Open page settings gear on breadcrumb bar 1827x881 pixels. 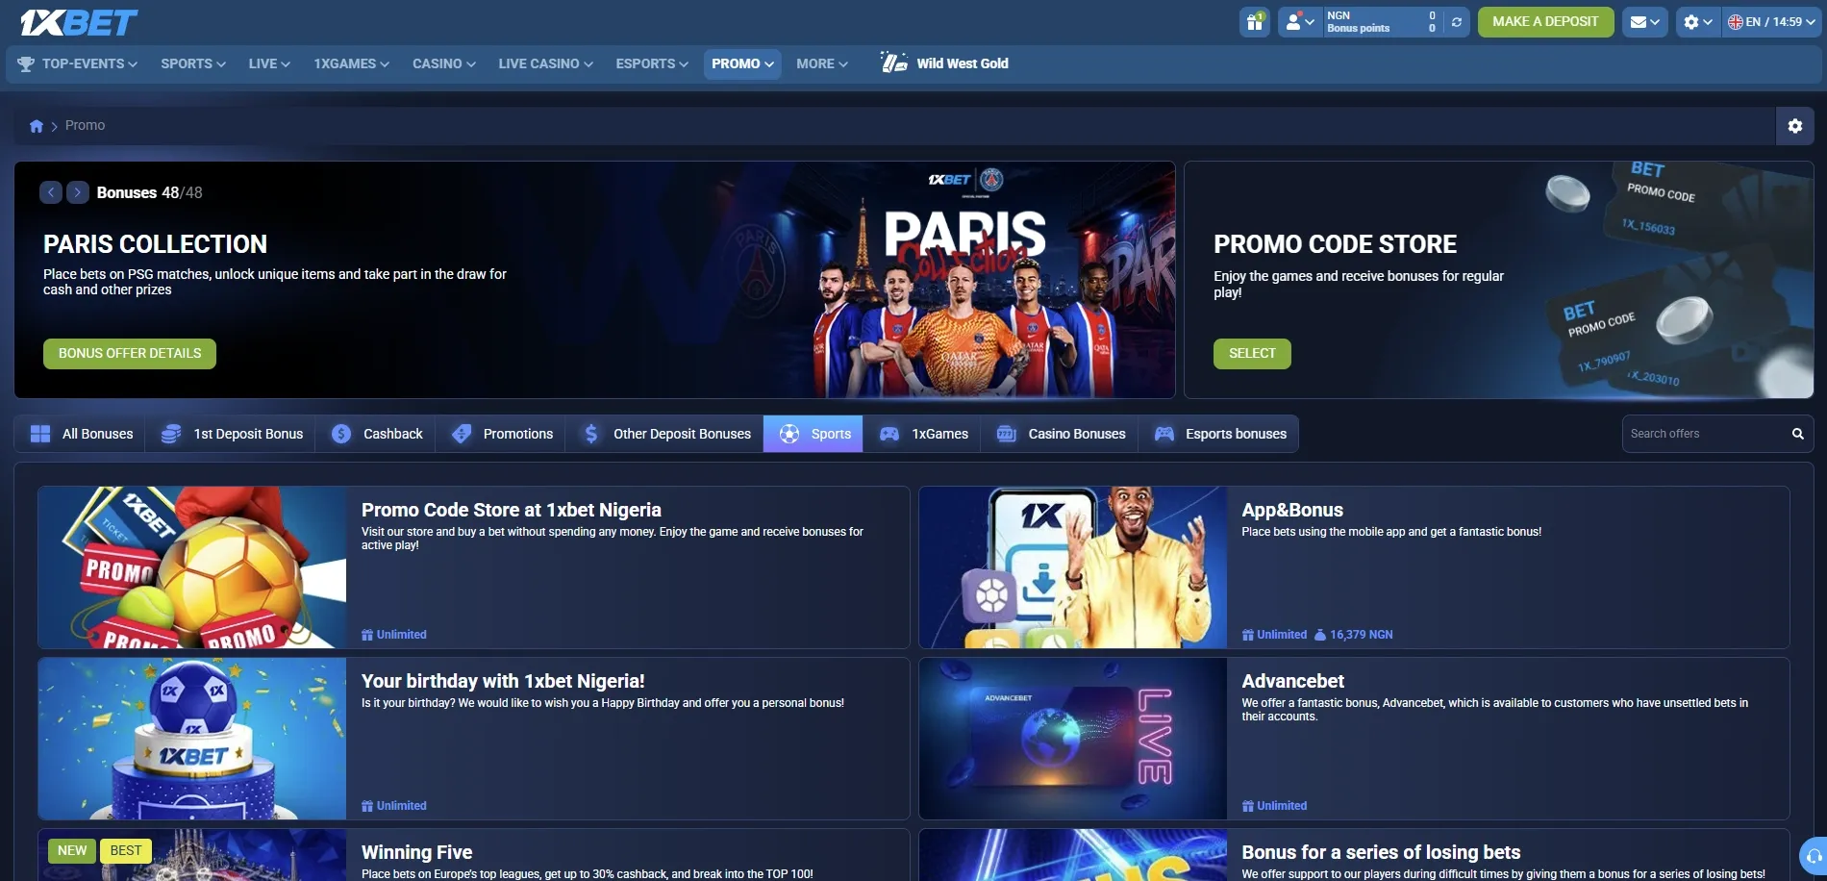[1794, 126]
